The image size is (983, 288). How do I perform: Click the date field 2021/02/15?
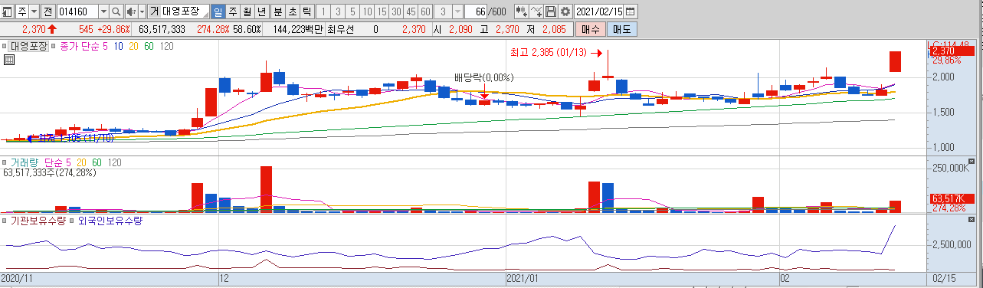point(599,11)
